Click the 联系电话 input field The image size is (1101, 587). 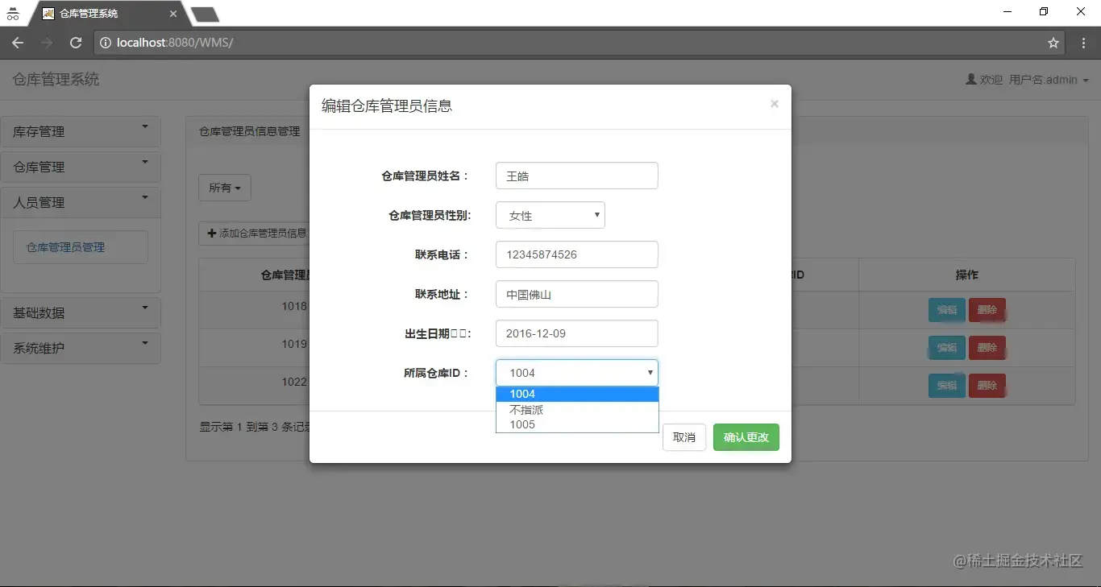(577, 254)
